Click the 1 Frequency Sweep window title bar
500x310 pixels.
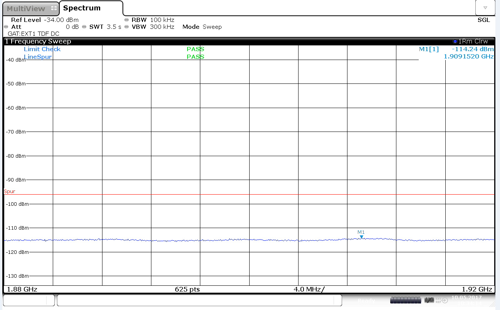point(39,42)
